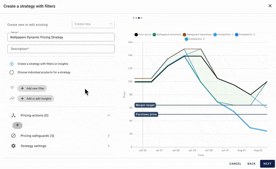Click Add or edit insights button
Screen dimensions: 276x169
35,99
